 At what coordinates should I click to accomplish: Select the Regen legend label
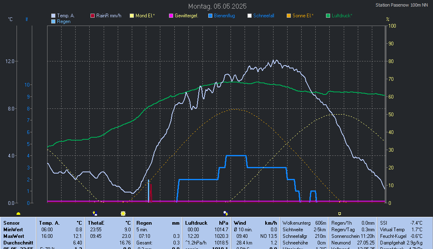(x=64, y=21)
